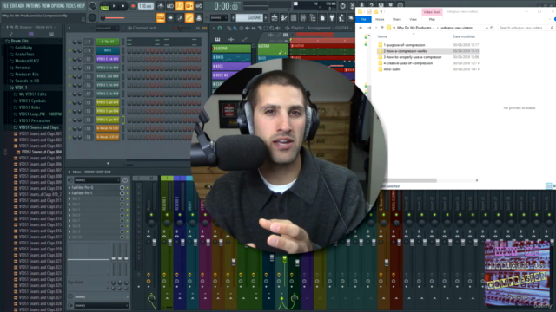Expand the Producer Kits folder in browser
556x312 pixels.
tap(27, 75)
